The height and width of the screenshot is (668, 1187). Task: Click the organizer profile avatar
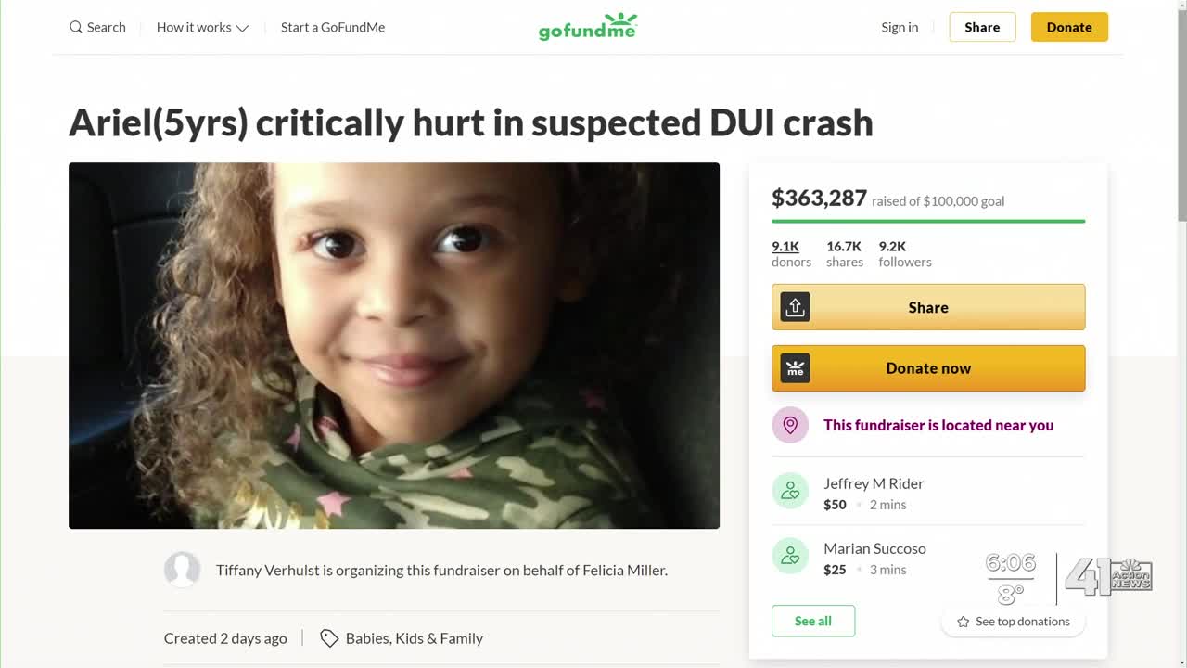pyautogui.click(x=182, y=570)
